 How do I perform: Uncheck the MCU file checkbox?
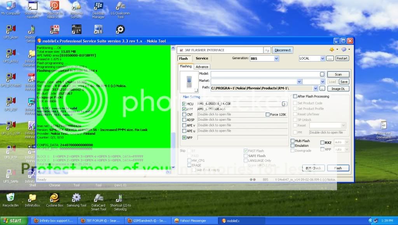pyautogui.click(x=184, y=104)
